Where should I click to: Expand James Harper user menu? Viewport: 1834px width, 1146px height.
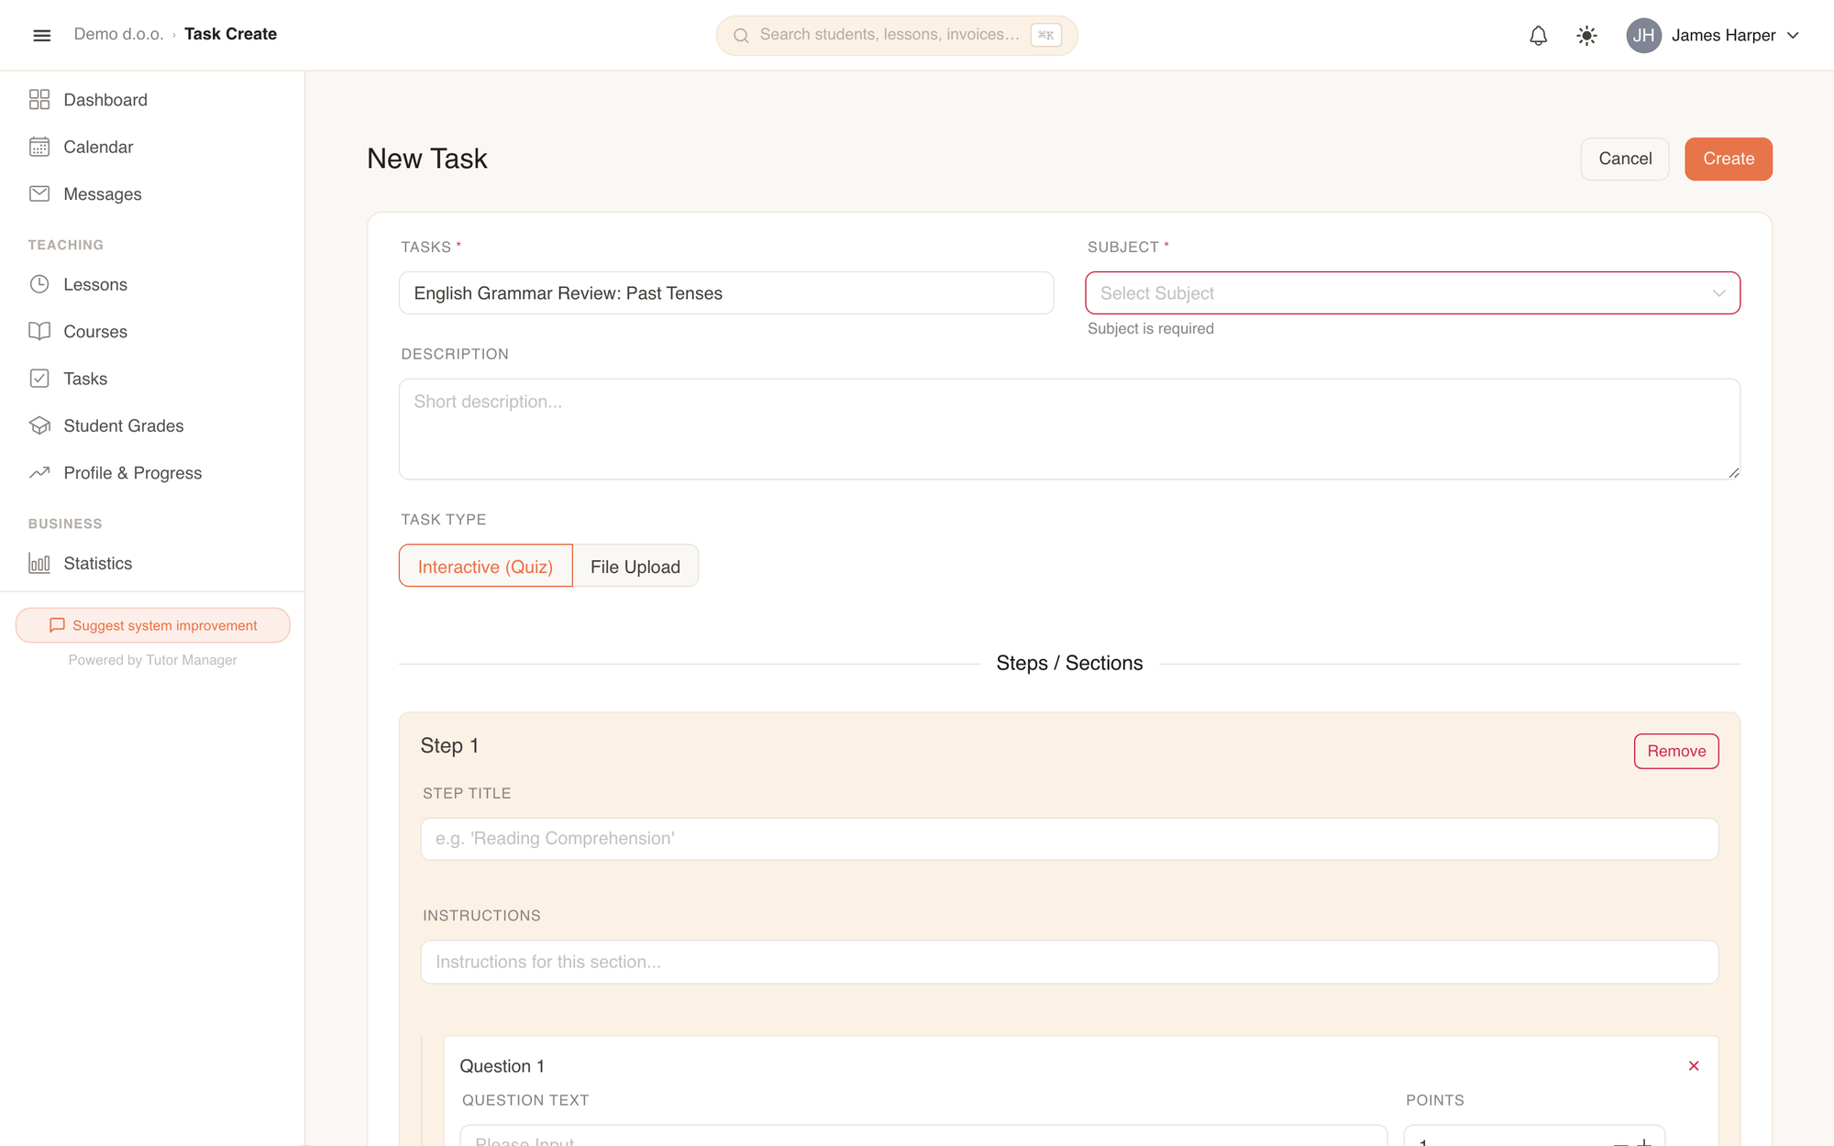[x=1712, y=36]
